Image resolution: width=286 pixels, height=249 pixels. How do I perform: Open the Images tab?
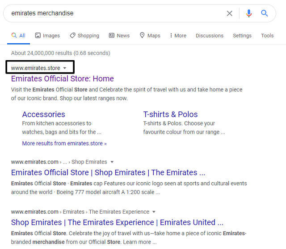point(47,36)
